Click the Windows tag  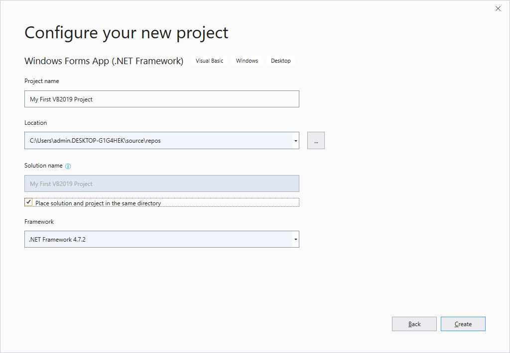pos(247,61)
